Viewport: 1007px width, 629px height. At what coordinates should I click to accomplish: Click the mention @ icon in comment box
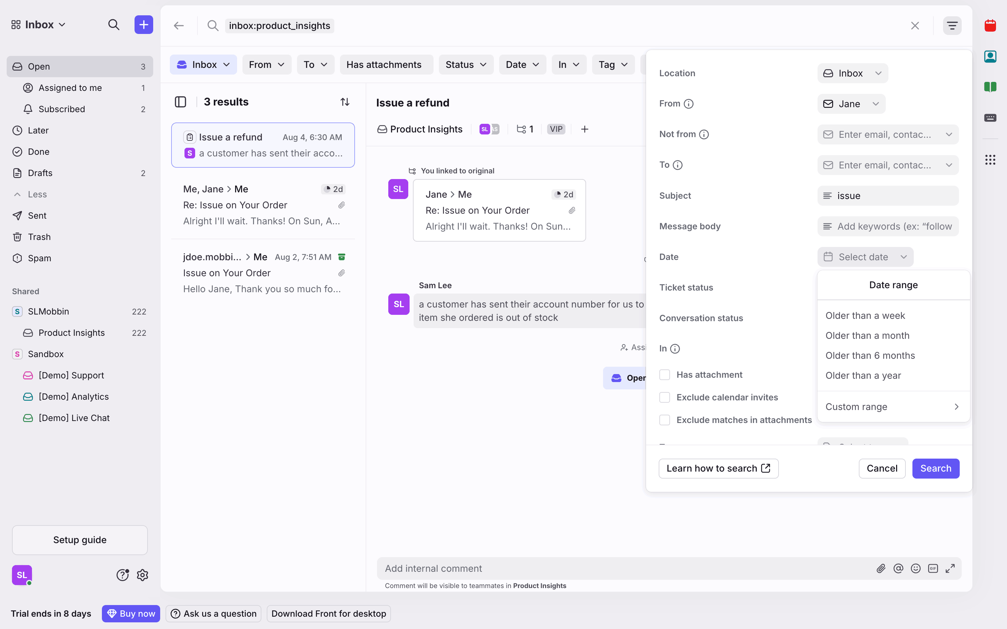point(898,568)
